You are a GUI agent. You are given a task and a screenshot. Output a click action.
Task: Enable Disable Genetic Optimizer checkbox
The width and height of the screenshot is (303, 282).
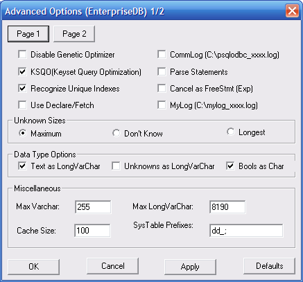[x=22, y=55]
